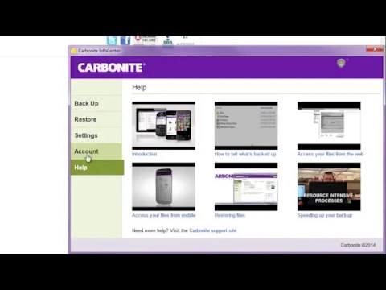Select the Help sidebar item
The image size is (386, 290).
point(97,168)
